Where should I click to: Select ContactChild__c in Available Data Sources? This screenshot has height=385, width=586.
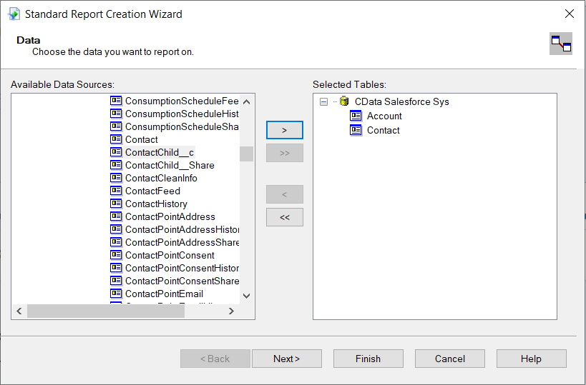[159, 152]
